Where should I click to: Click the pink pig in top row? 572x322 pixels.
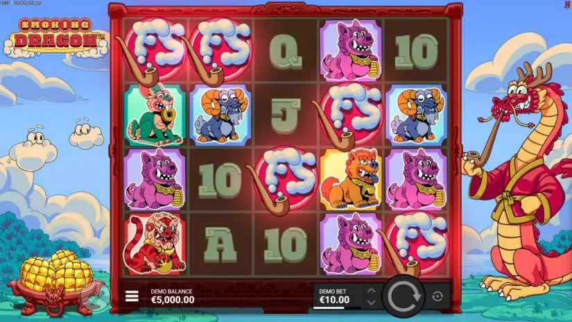351,51
